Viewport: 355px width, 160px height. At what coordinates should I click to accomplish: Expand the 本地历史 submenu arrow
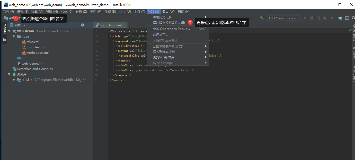pos(206,17)
